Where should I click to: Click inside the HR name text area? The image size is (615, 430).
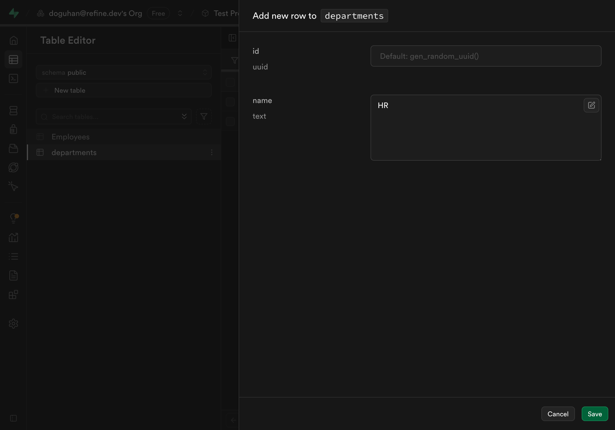click(x=476, y=129)
